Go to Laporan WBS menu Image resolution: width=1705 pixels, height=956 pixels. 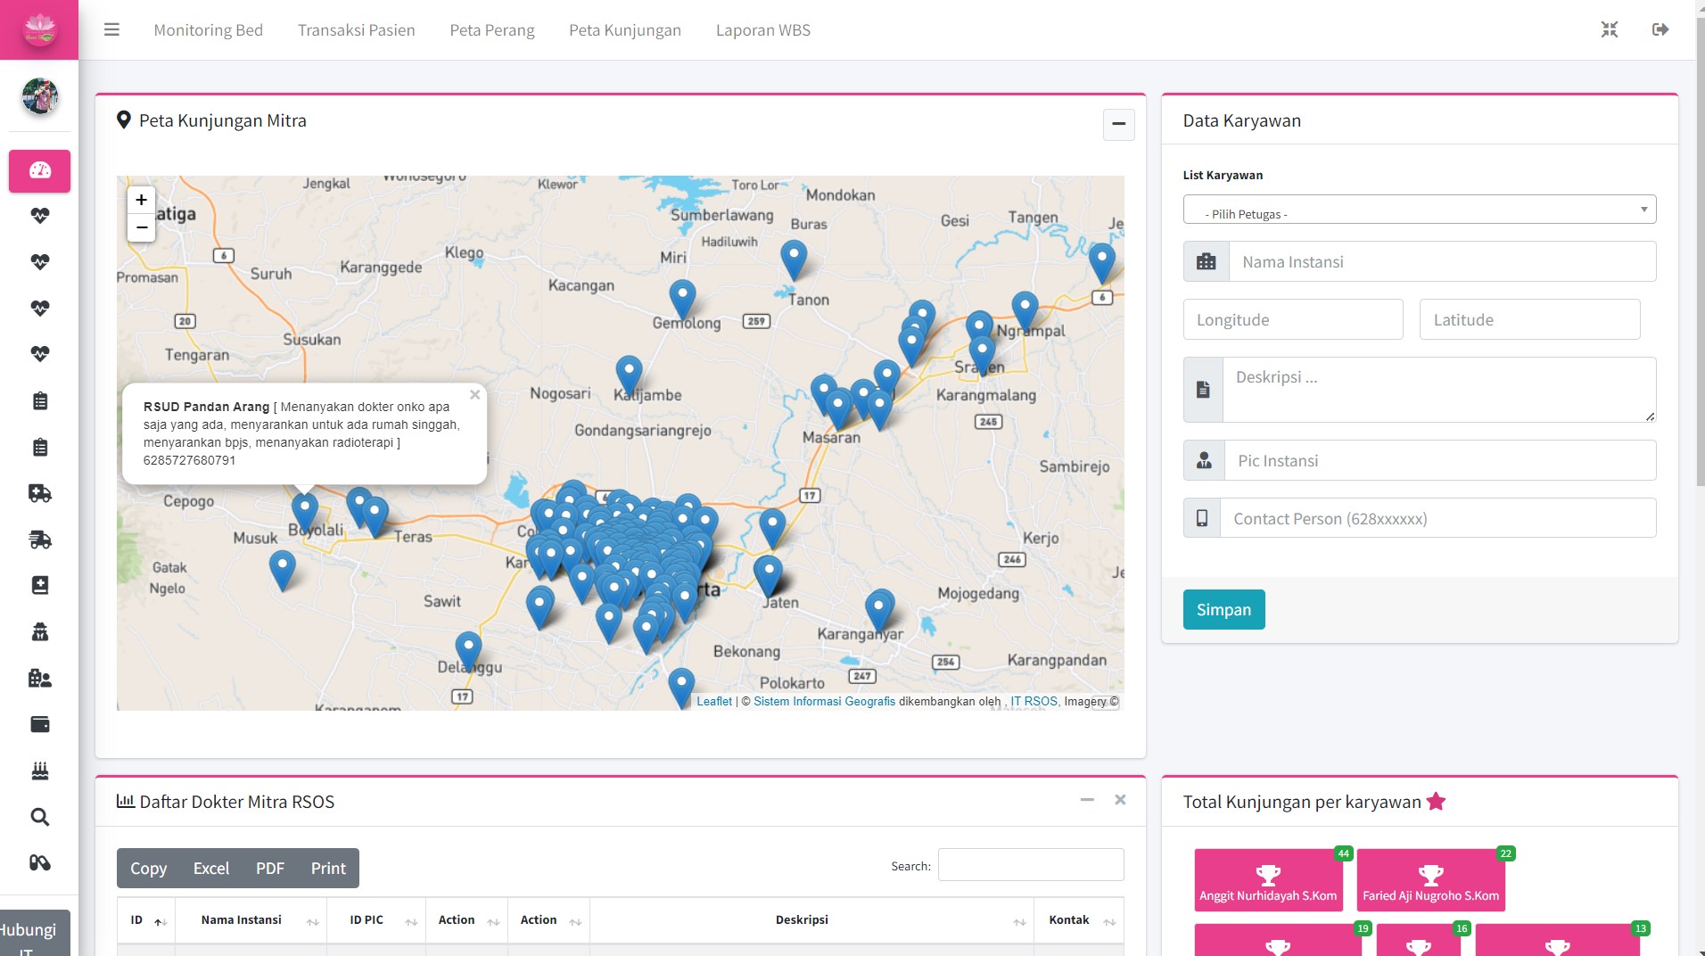coord(762,30)
